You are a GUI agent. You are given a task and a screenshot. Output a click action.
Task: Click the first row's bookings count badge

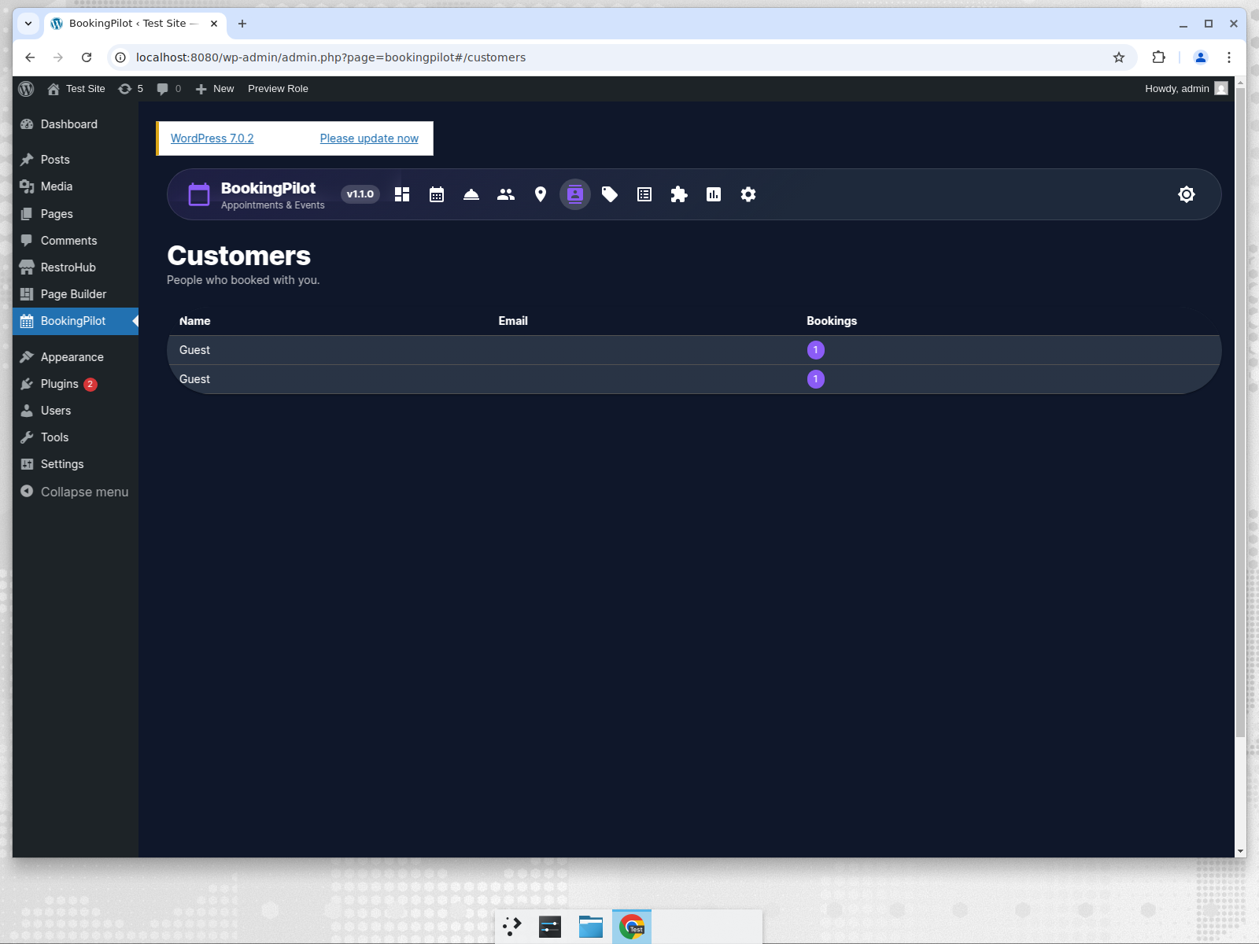[x=816, y=350]
